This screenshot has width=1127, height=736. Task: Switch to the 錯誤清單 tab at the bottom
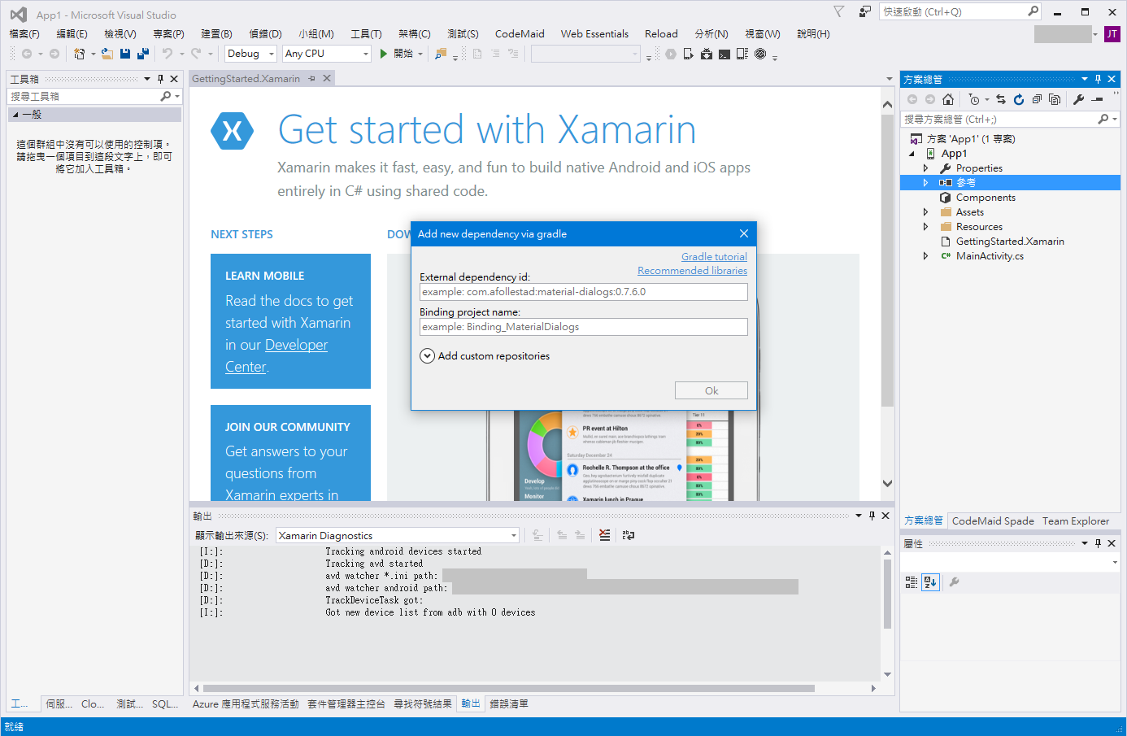tap(509, 704)
